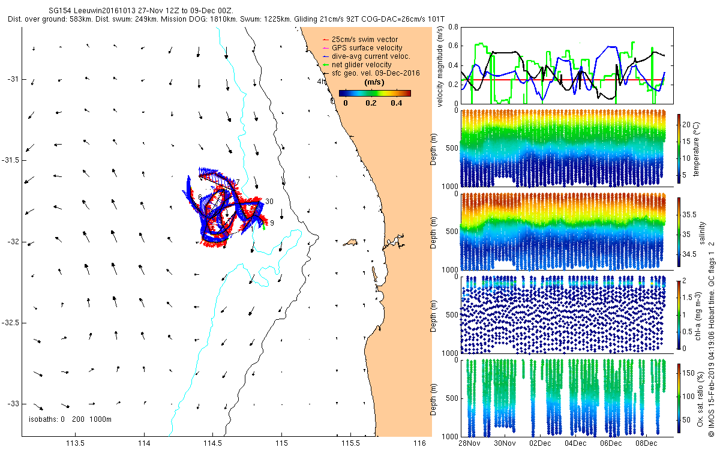Click the '02Dec' date tick label
720x450 pixels.
coord(540,443)
